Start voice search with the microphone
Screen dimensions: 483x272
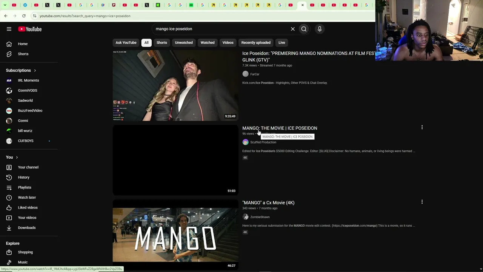pyautogui.click(x=320, y=29)
